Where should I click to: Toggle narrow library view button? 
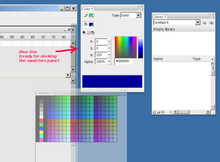[213, 68]
